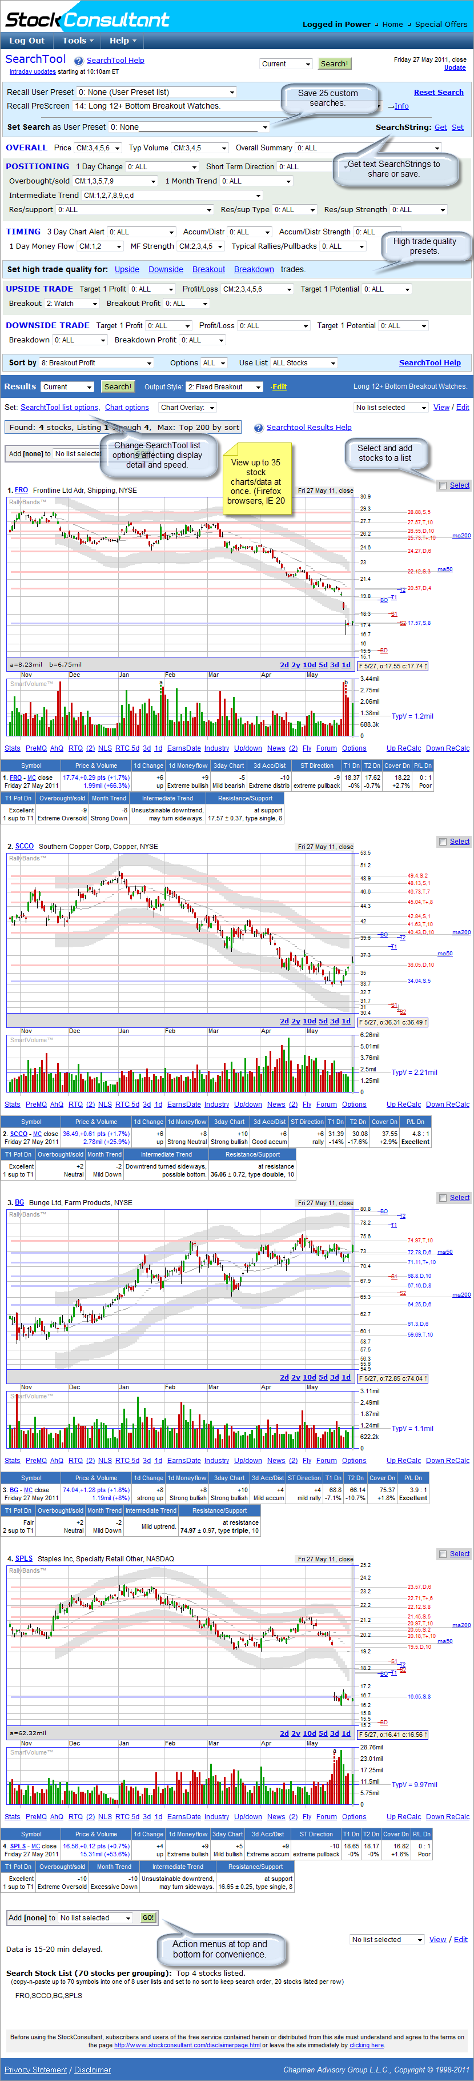474x2081 pixels.
Task: Click the GO! button at the bottom
Action: [148, 1918]
